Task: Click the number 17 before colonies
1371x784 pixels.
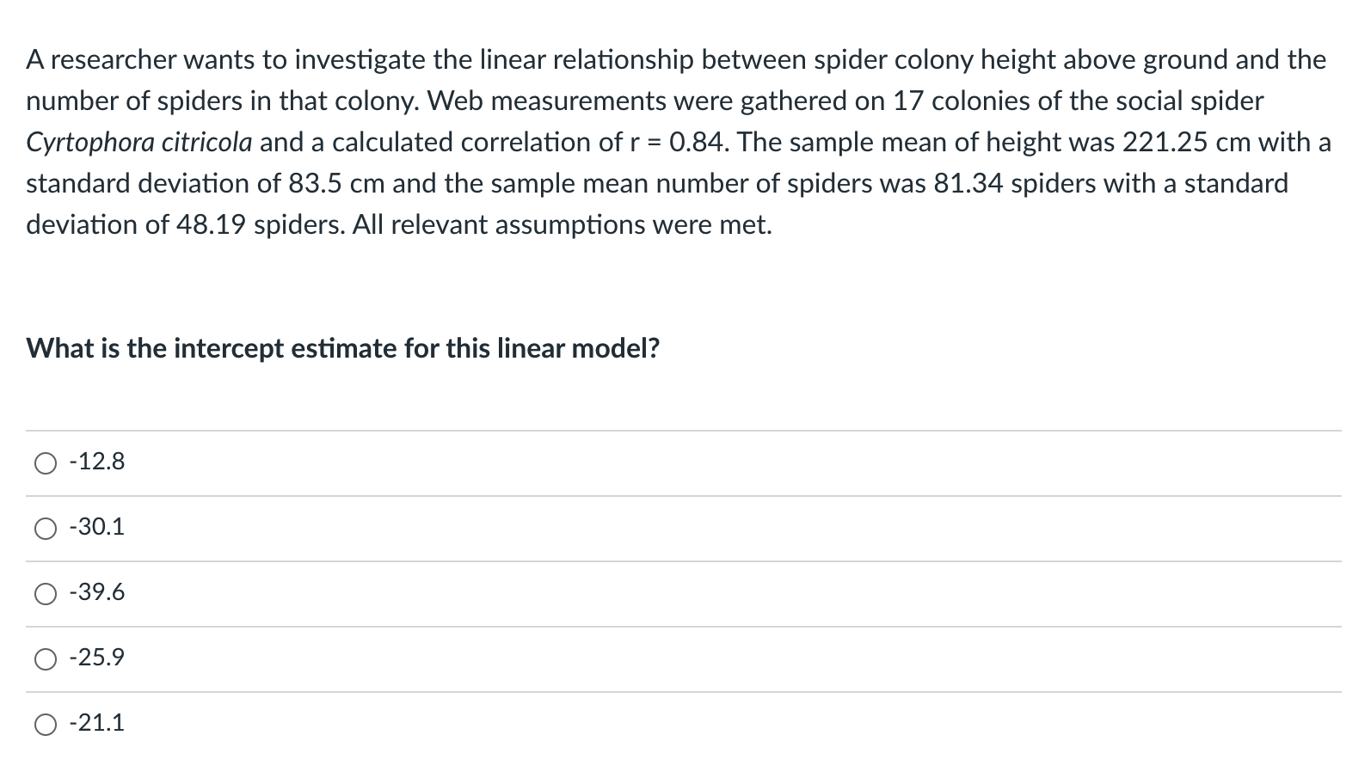Action: pyautogui.click(x=908, y=101)
